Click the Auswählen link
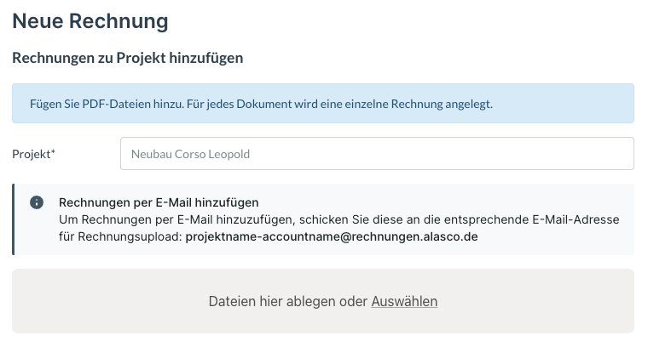648x341 pixels. click(404, 301)
